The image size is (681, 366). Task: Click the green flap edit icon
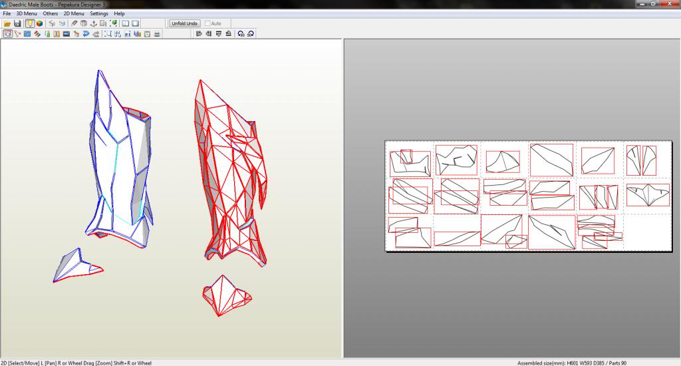pyautogui.click(x=47, y=34)
